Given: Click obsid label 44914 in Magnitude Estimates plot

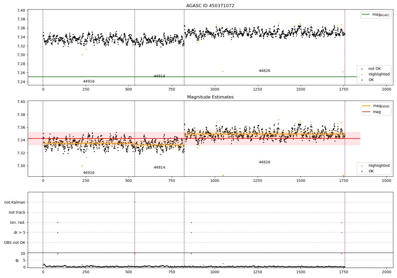Looking at the screenshot, I should point(159,168).
